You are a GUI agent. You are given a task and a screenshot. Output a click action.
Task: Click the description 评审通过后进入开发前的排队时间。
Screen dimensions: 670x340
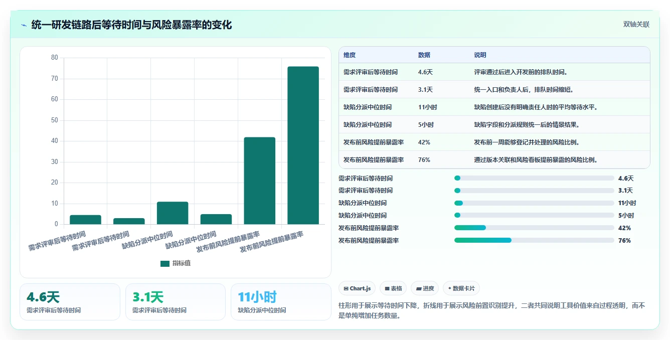click(521, 72)
